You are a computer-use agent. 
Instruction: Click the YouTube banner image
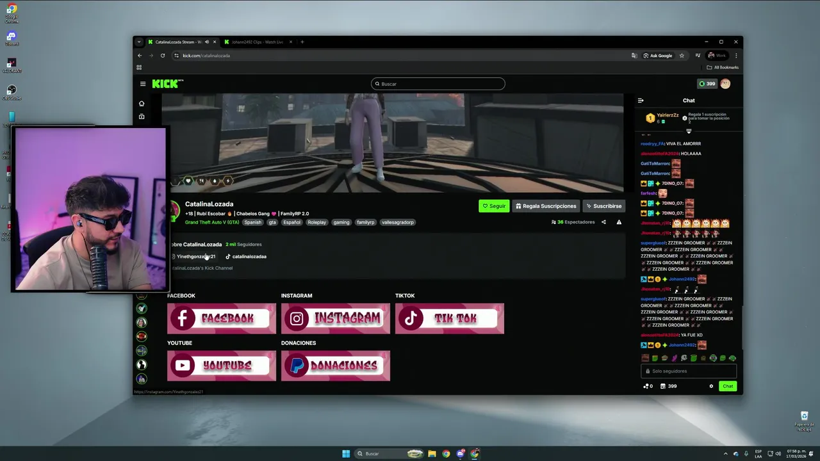pyautogui.click(x=222, y=366)
